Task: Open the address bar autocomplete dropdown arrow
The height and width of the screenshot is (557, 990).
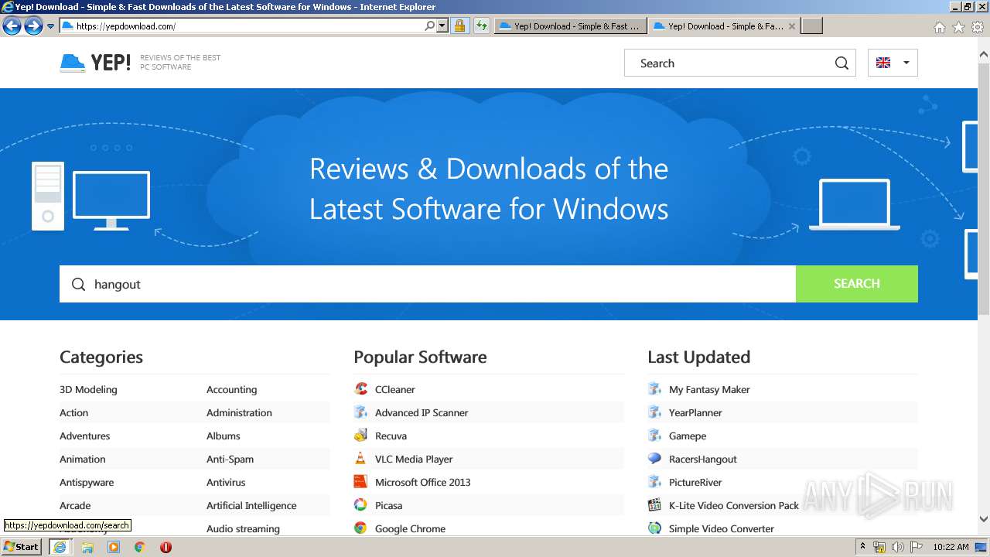Action: point(442,26)
